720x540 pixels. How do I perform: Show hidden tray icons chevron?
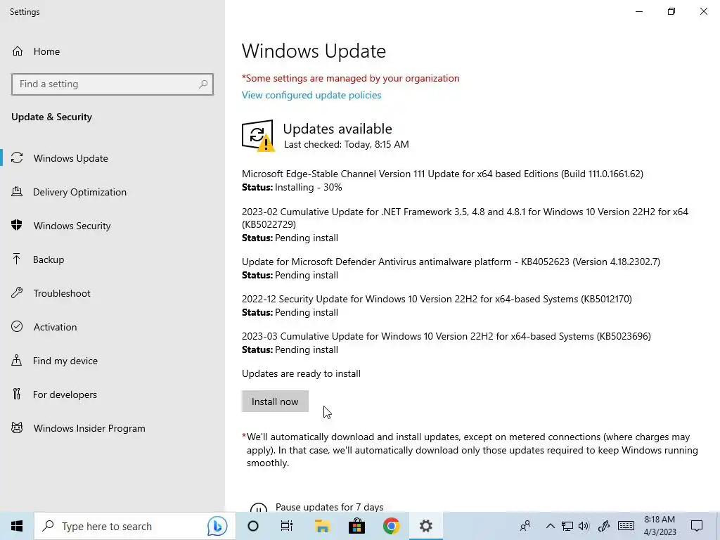[550, 526]
